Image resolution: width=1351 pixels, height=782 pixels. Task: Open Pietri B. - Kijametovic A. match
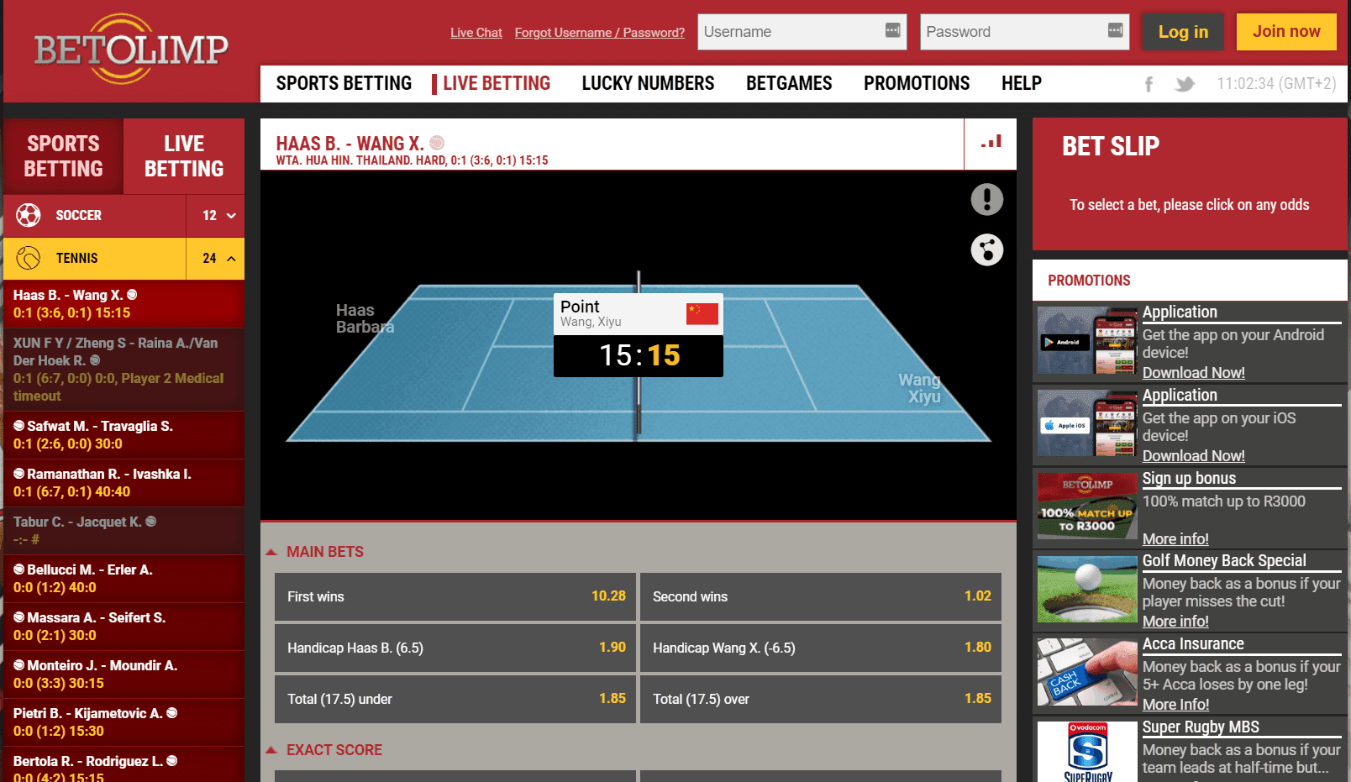pyautogui.click(x=124, y=722)
